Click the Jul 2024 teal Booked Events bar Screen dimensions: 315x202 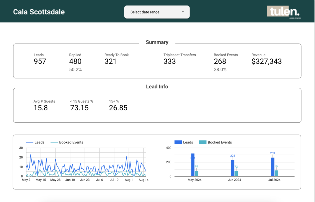tap(276, 173)
